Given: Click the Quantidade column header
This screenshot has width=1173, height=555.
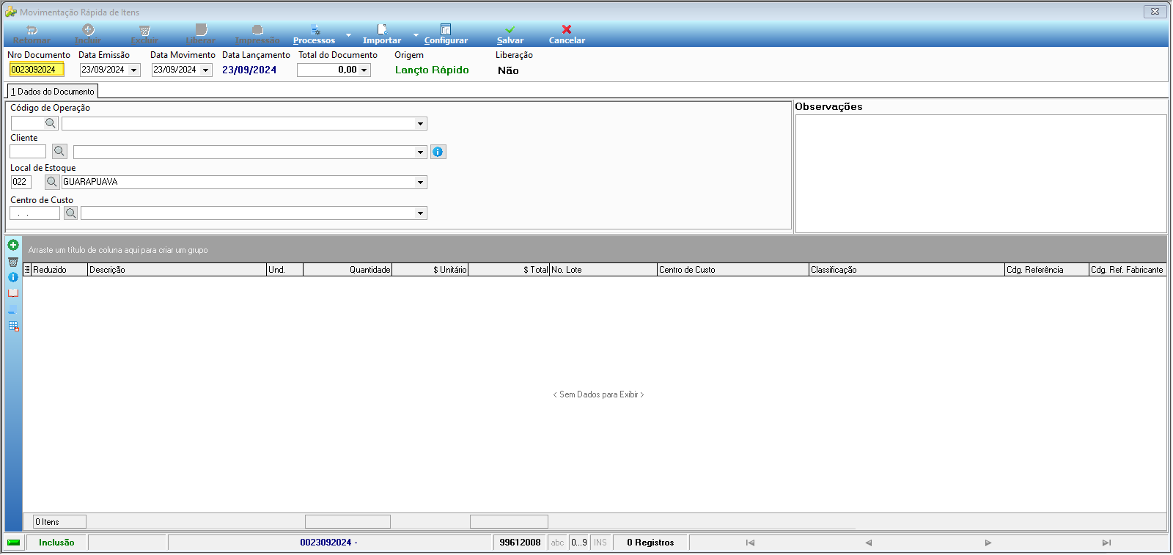Looking at the screenshot, I should (x=348, y=270).
